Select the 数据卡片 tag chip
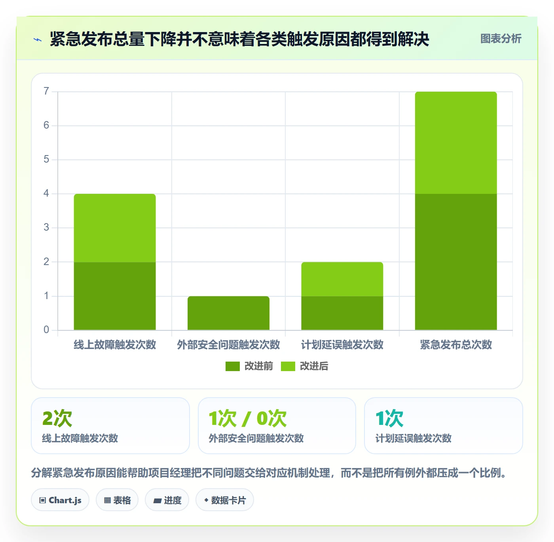 coord(225,500)
